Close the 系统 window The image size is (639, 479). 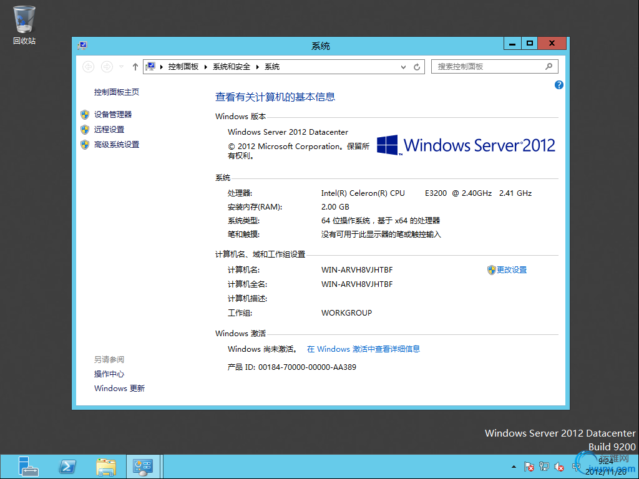[552, 43]
